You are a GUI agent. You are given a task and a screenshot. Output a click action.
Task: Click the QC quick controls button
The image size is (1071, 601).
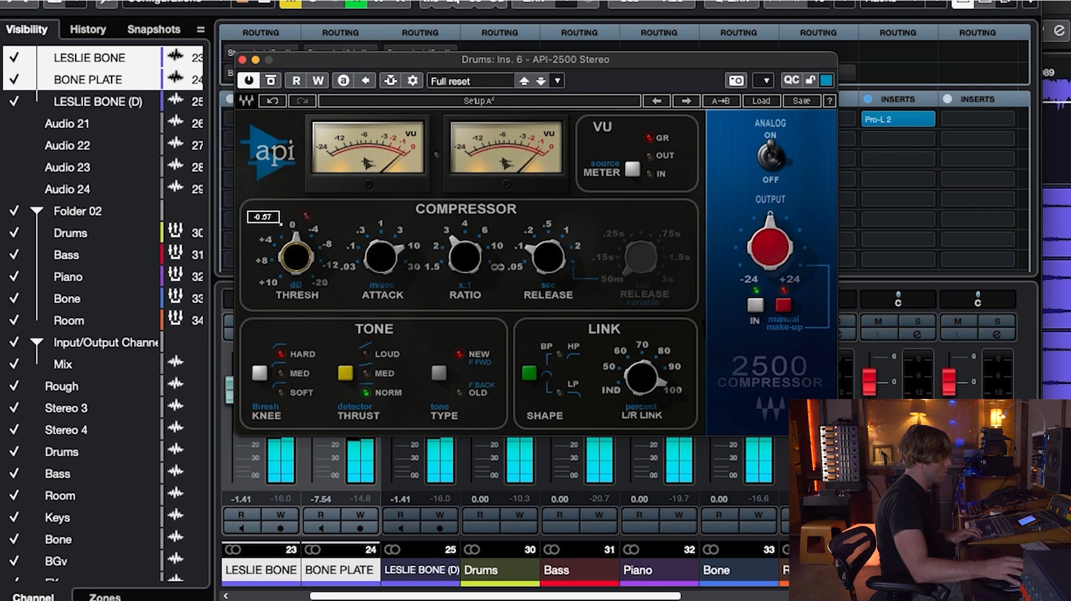tap(791, 80)
